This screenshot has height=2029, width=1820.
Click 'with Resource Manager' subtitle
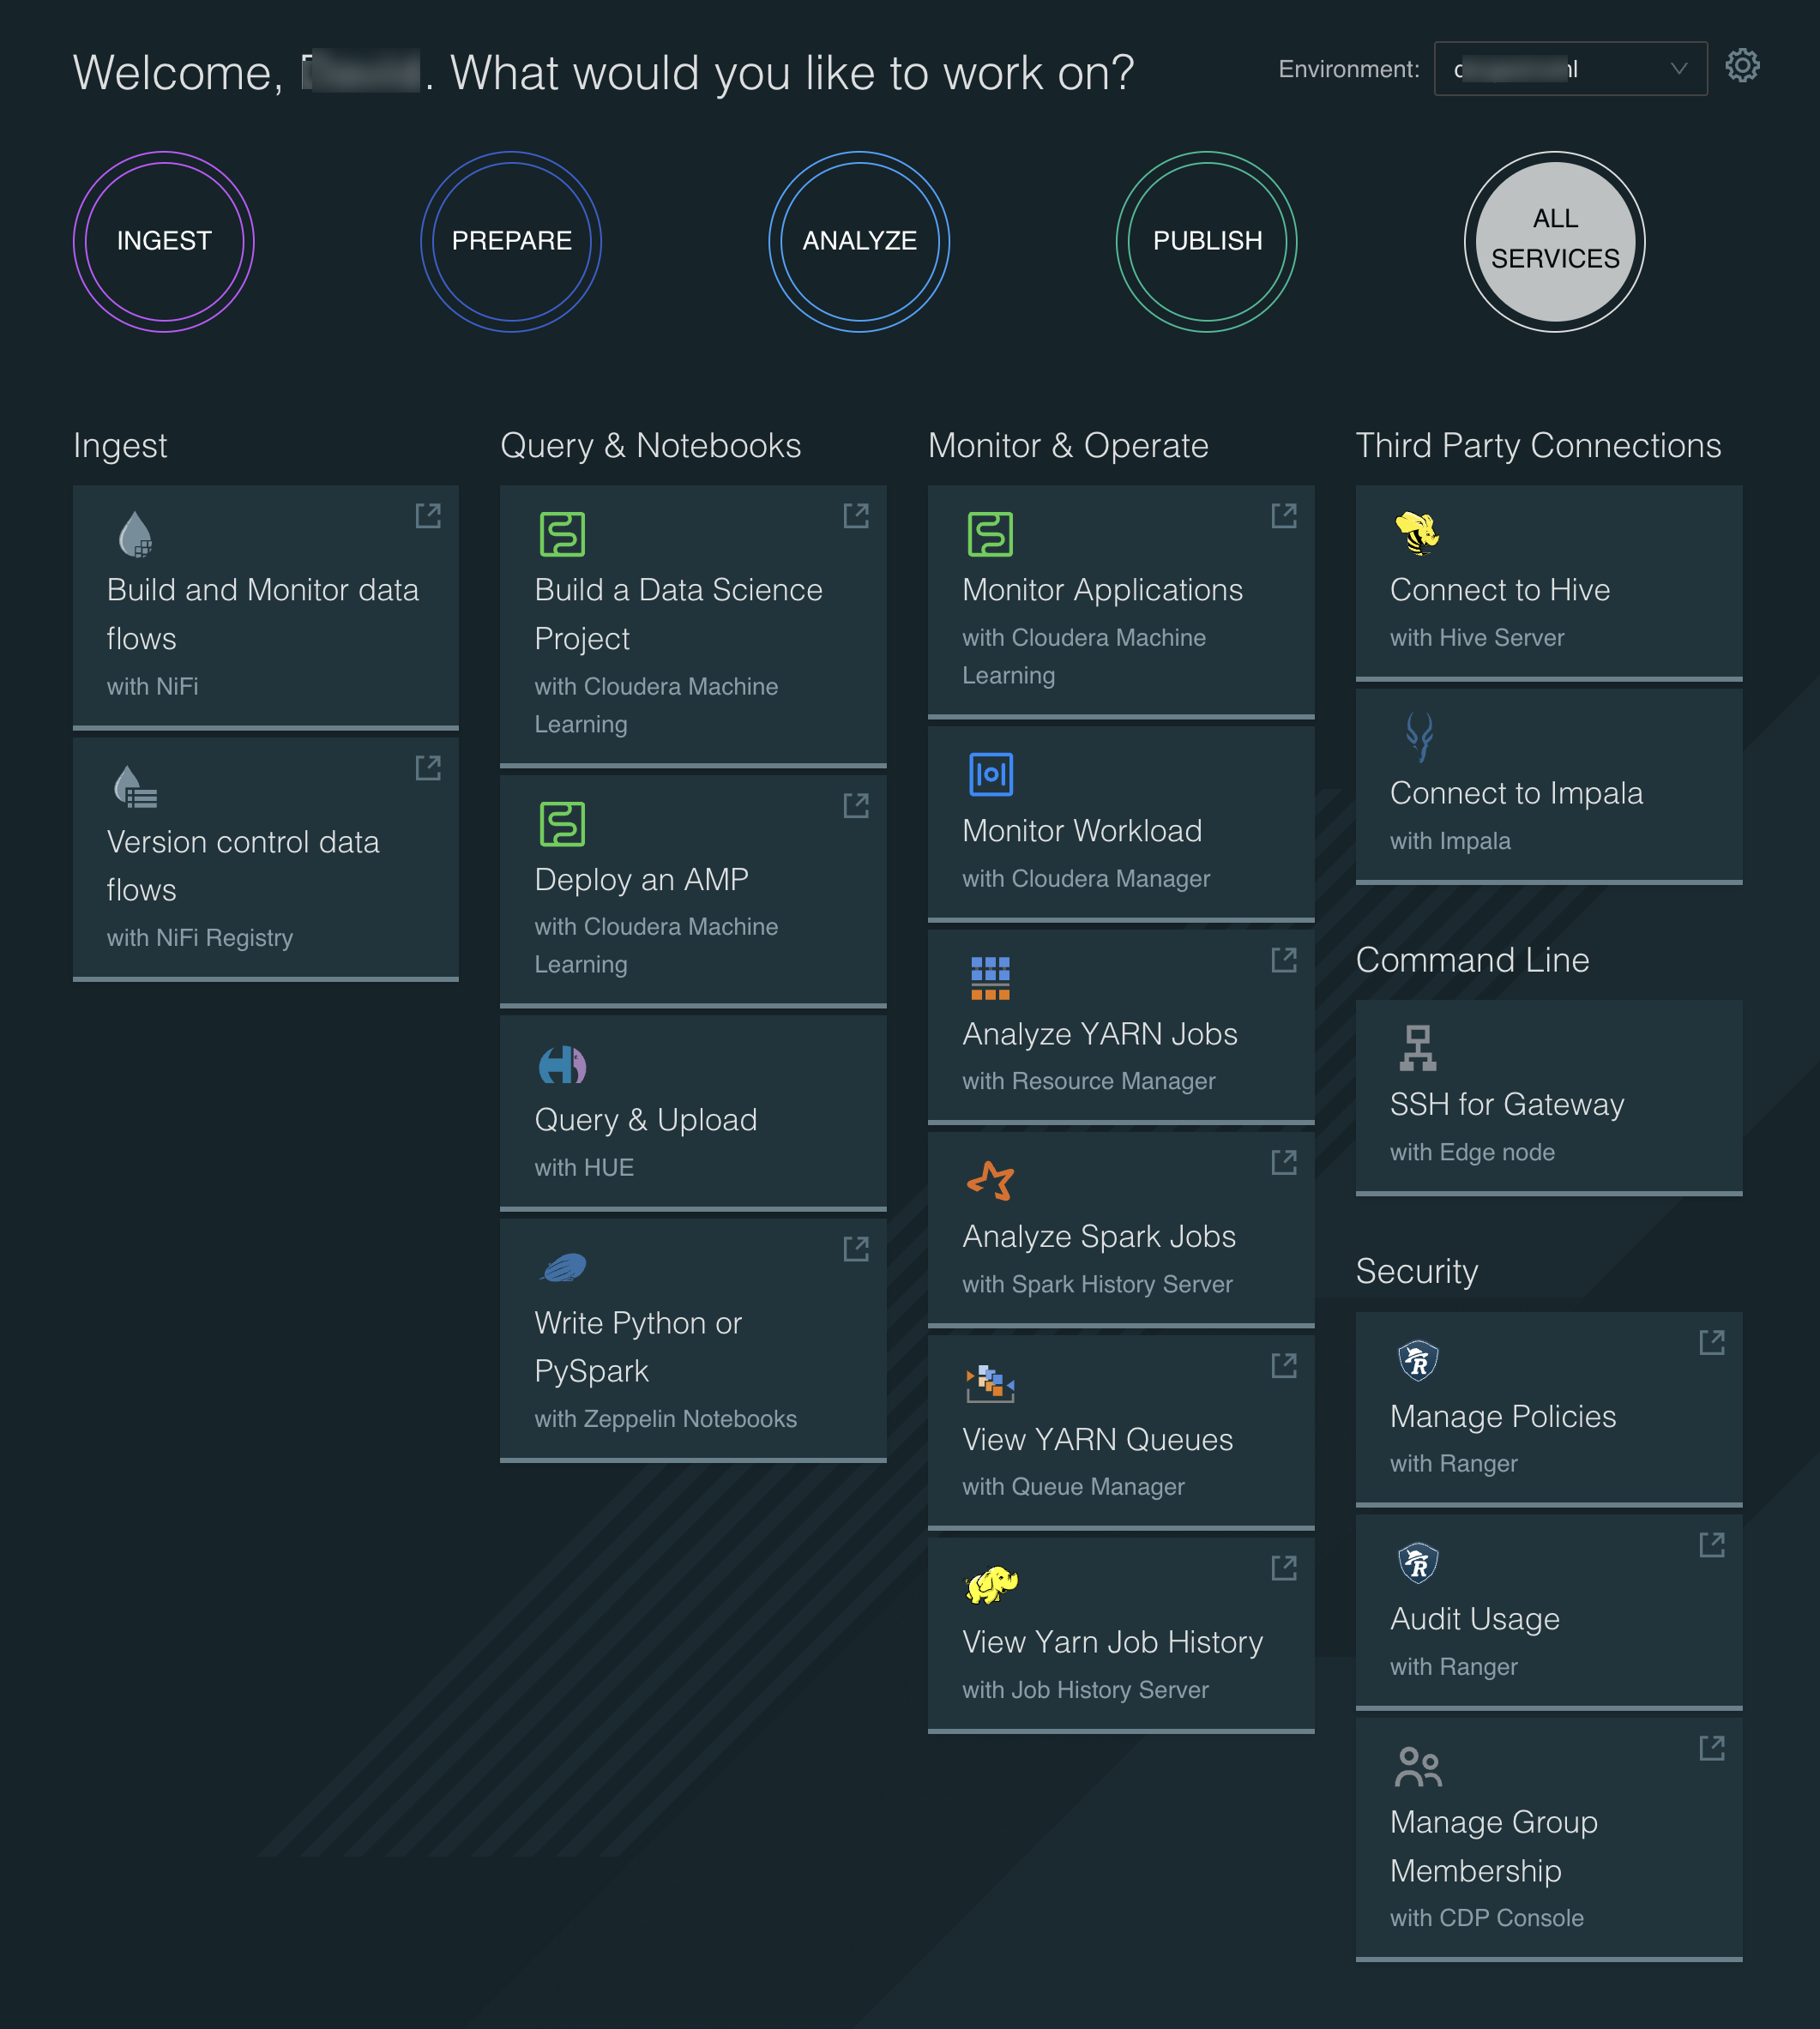pos(1089,1081)
